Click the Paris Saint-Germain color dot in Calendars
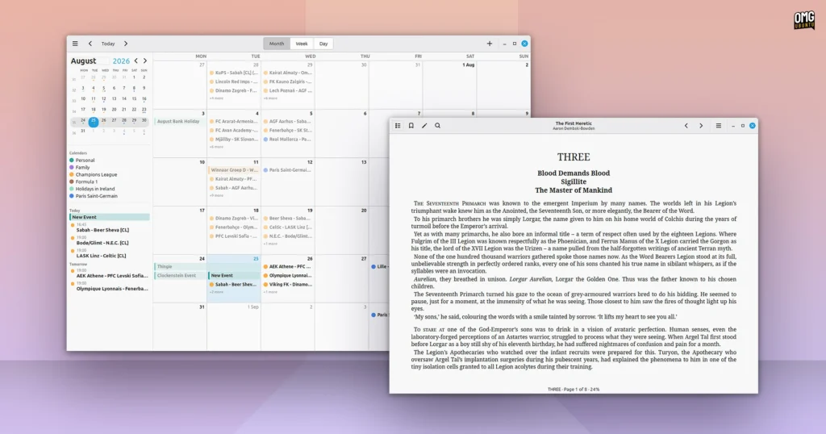Image resolution: width=826 pixels, height=434 pixels. pyautogui.click(x=72, y=196)
